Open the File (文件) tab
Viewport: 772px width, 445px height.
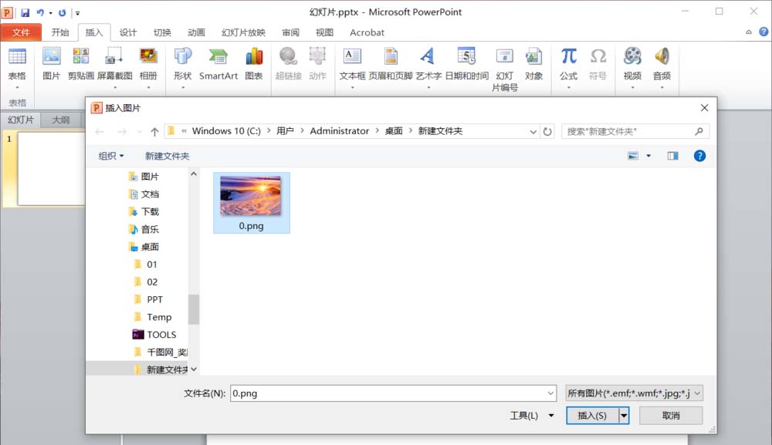point(21,32)
